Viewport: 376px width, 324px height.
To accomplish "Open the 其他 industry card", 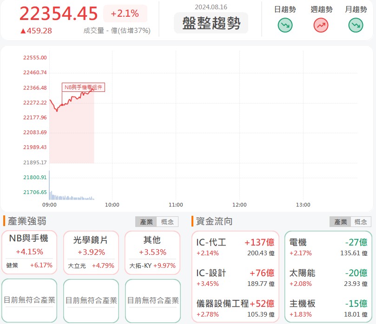I will [x=152, y=253].
